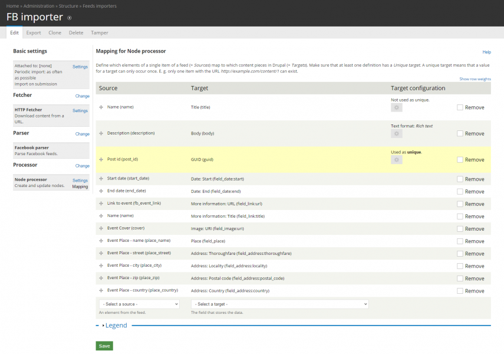Click the Place (field_place) target cell

point(208,241)
